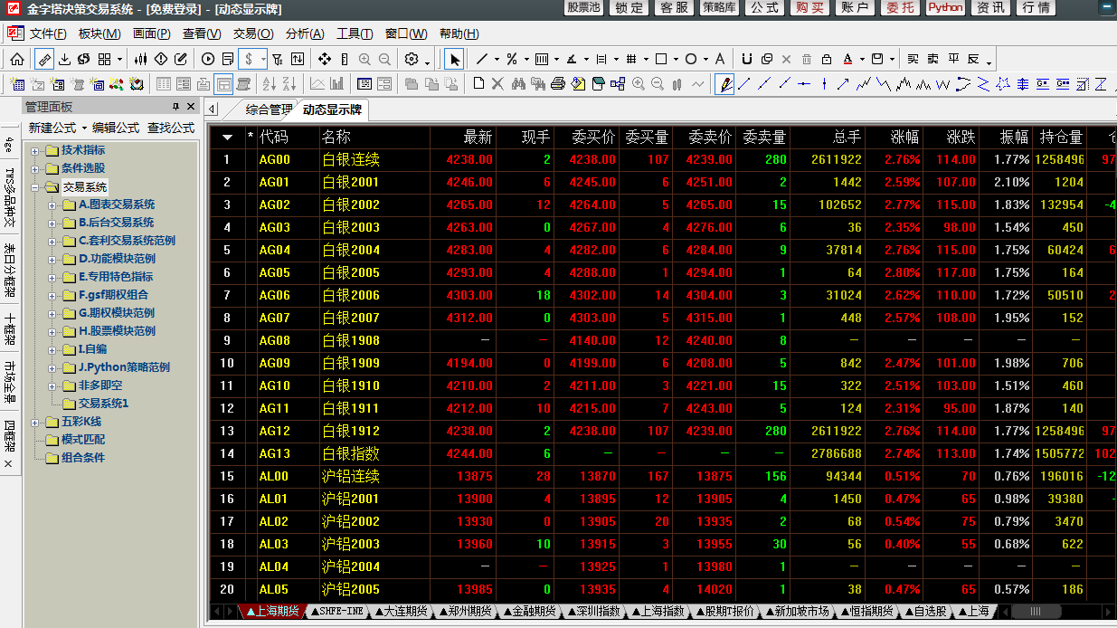Choose the ellipse shape tool

coord(691,59)
